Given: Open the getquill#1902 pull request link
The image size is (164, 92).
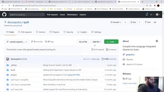Looking at the screenshot, I should click(x=74, y=75).
